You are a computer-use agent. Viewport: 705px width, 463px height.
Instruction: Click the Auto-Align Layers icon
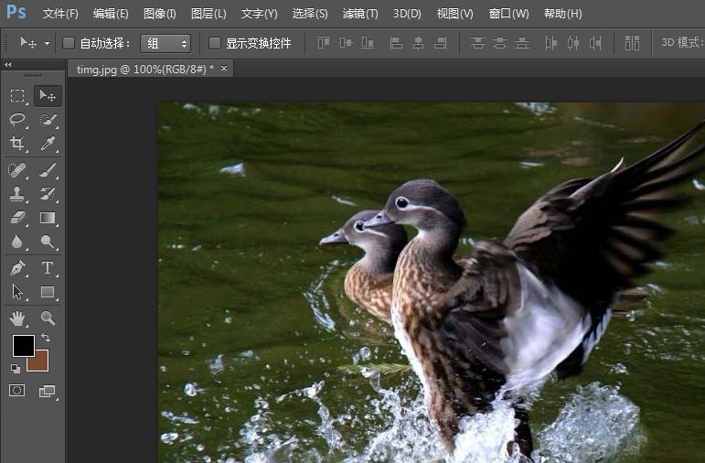click(632, 43)
